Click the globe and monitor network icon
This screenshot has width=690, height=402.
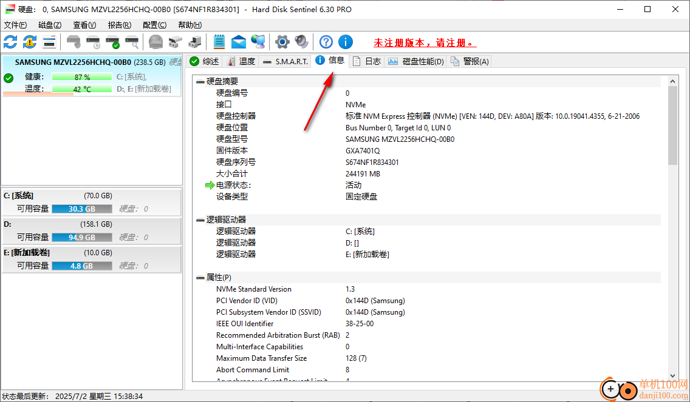258,42
